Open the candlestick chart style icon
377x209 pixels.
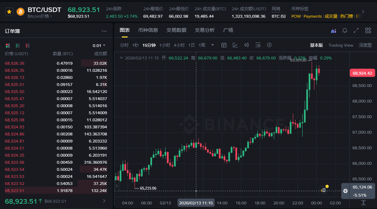[247, 45]
